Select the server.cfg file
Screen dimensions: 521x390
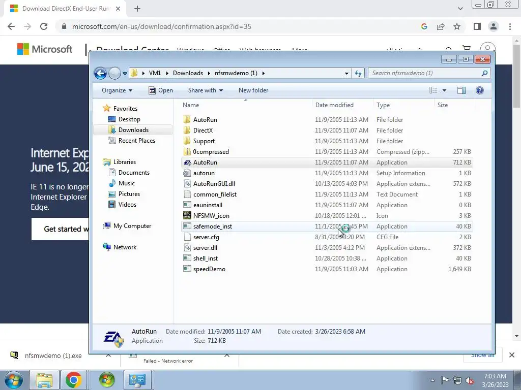[327, 237]
